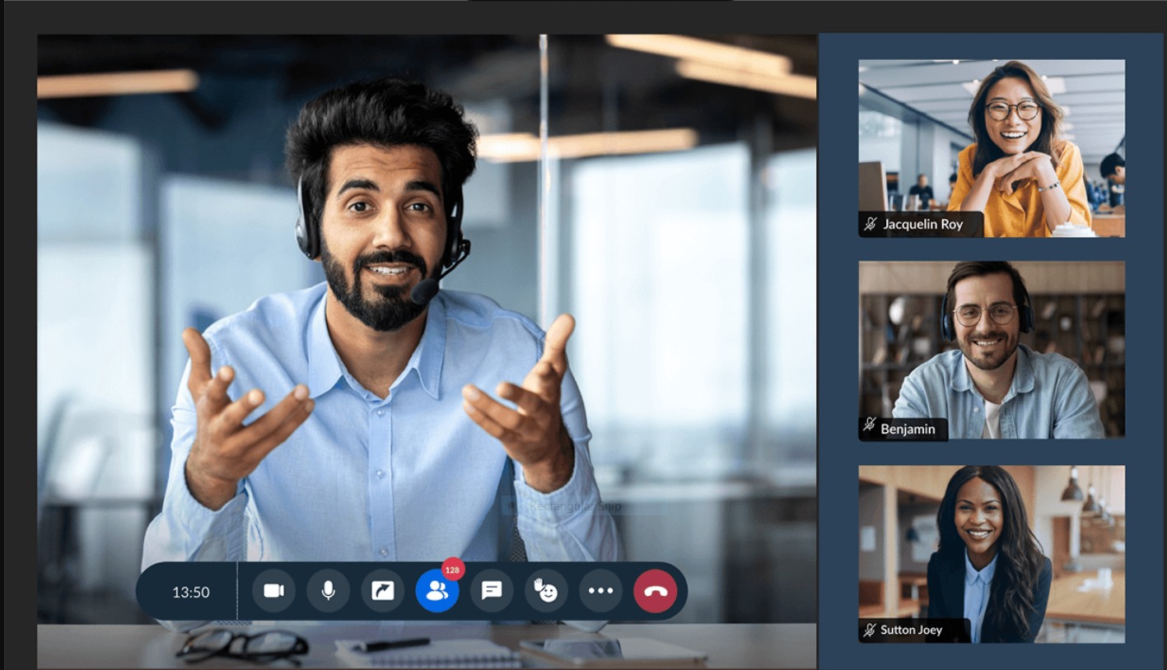Click the 128 participant count badge
1167x670 pixels.
point(451,570)
